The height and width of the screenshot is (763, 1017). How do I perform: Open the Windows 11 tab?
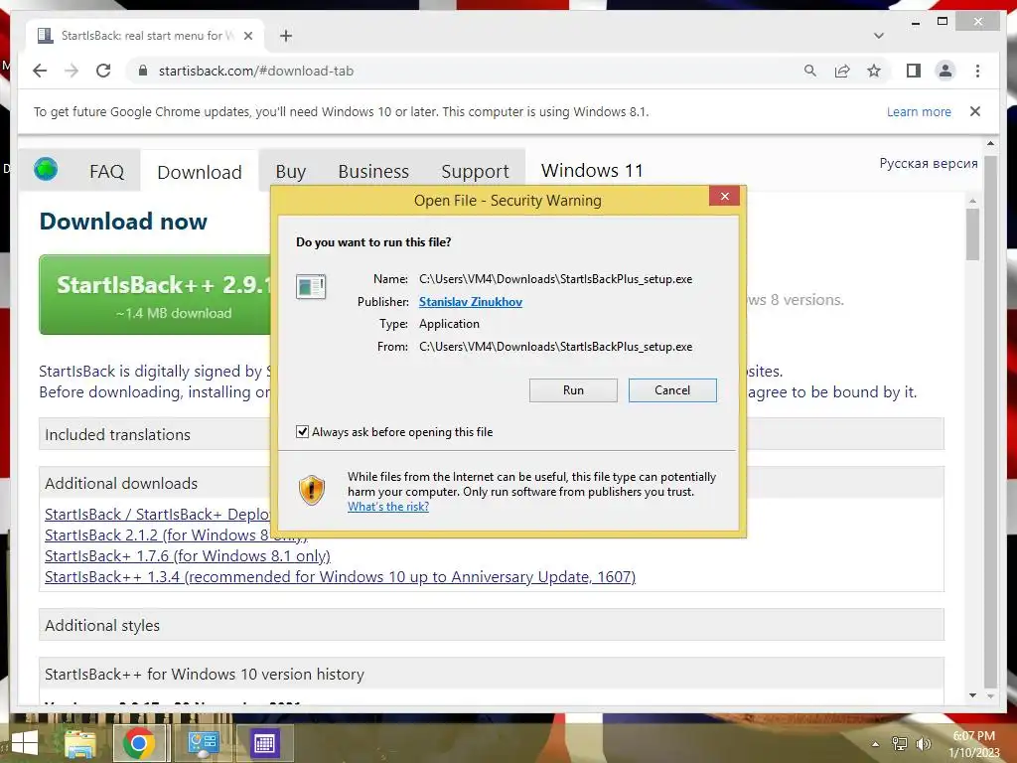(592, 170)
